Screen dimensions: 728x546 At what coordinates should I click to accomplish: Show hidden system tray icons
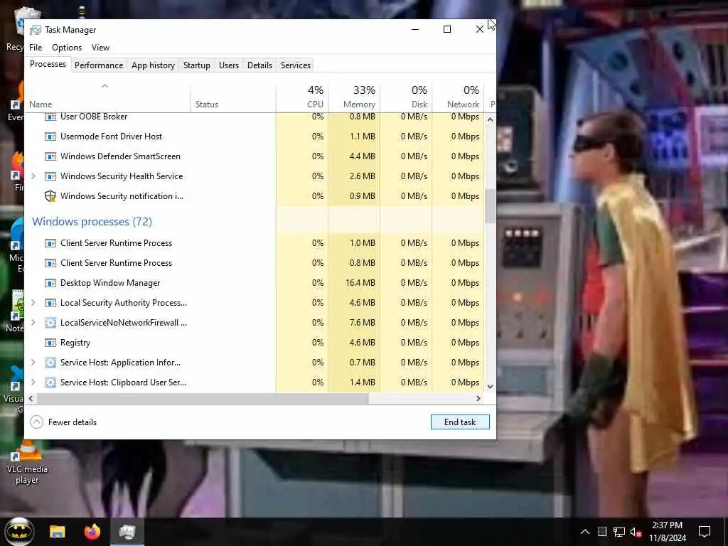(x=585, y=532)
